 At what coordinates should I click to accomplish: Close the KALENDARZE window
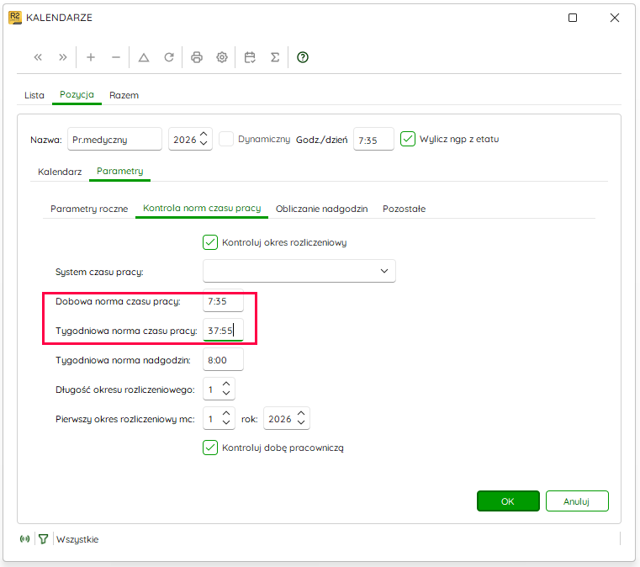(615, 18)
